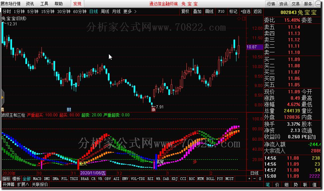The height and width of the screenshot is (191, 324).
Task: Expand the 更多 periods chevron
Action: pos(135,12)
